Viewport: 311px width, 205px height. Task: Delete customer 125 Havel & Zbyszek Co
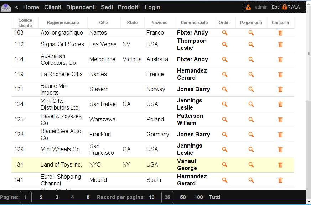point(280,120)
